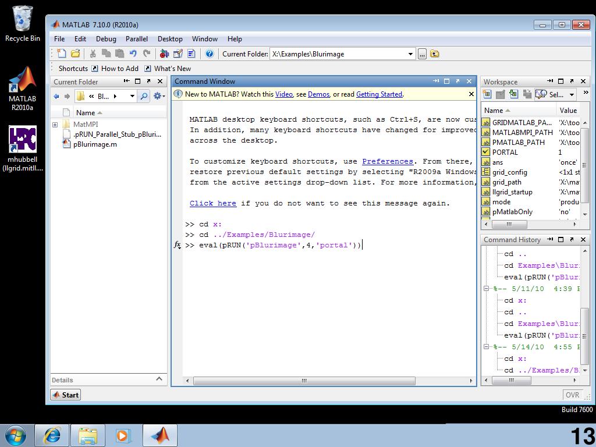Screen dimensions: 596x447
Task: Open the Parallel menu
Action: pyautogui.click(x=137, y=39)
